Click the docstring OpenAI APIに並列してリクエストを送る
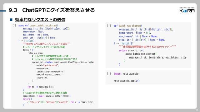Screen dimensions: 200x112 (47, 44)
